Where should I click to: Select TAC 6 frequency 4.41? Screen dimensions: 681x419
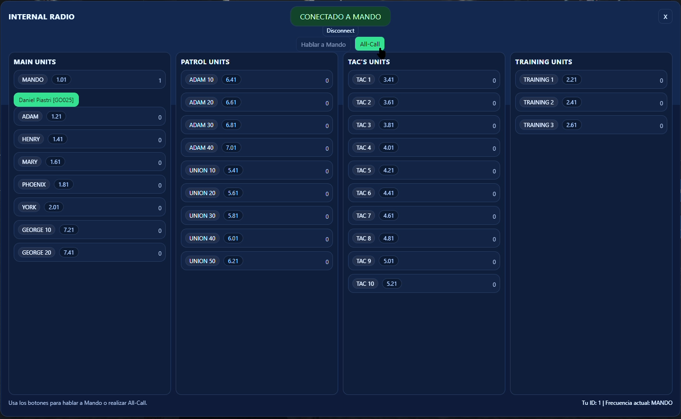click(424, 193)
